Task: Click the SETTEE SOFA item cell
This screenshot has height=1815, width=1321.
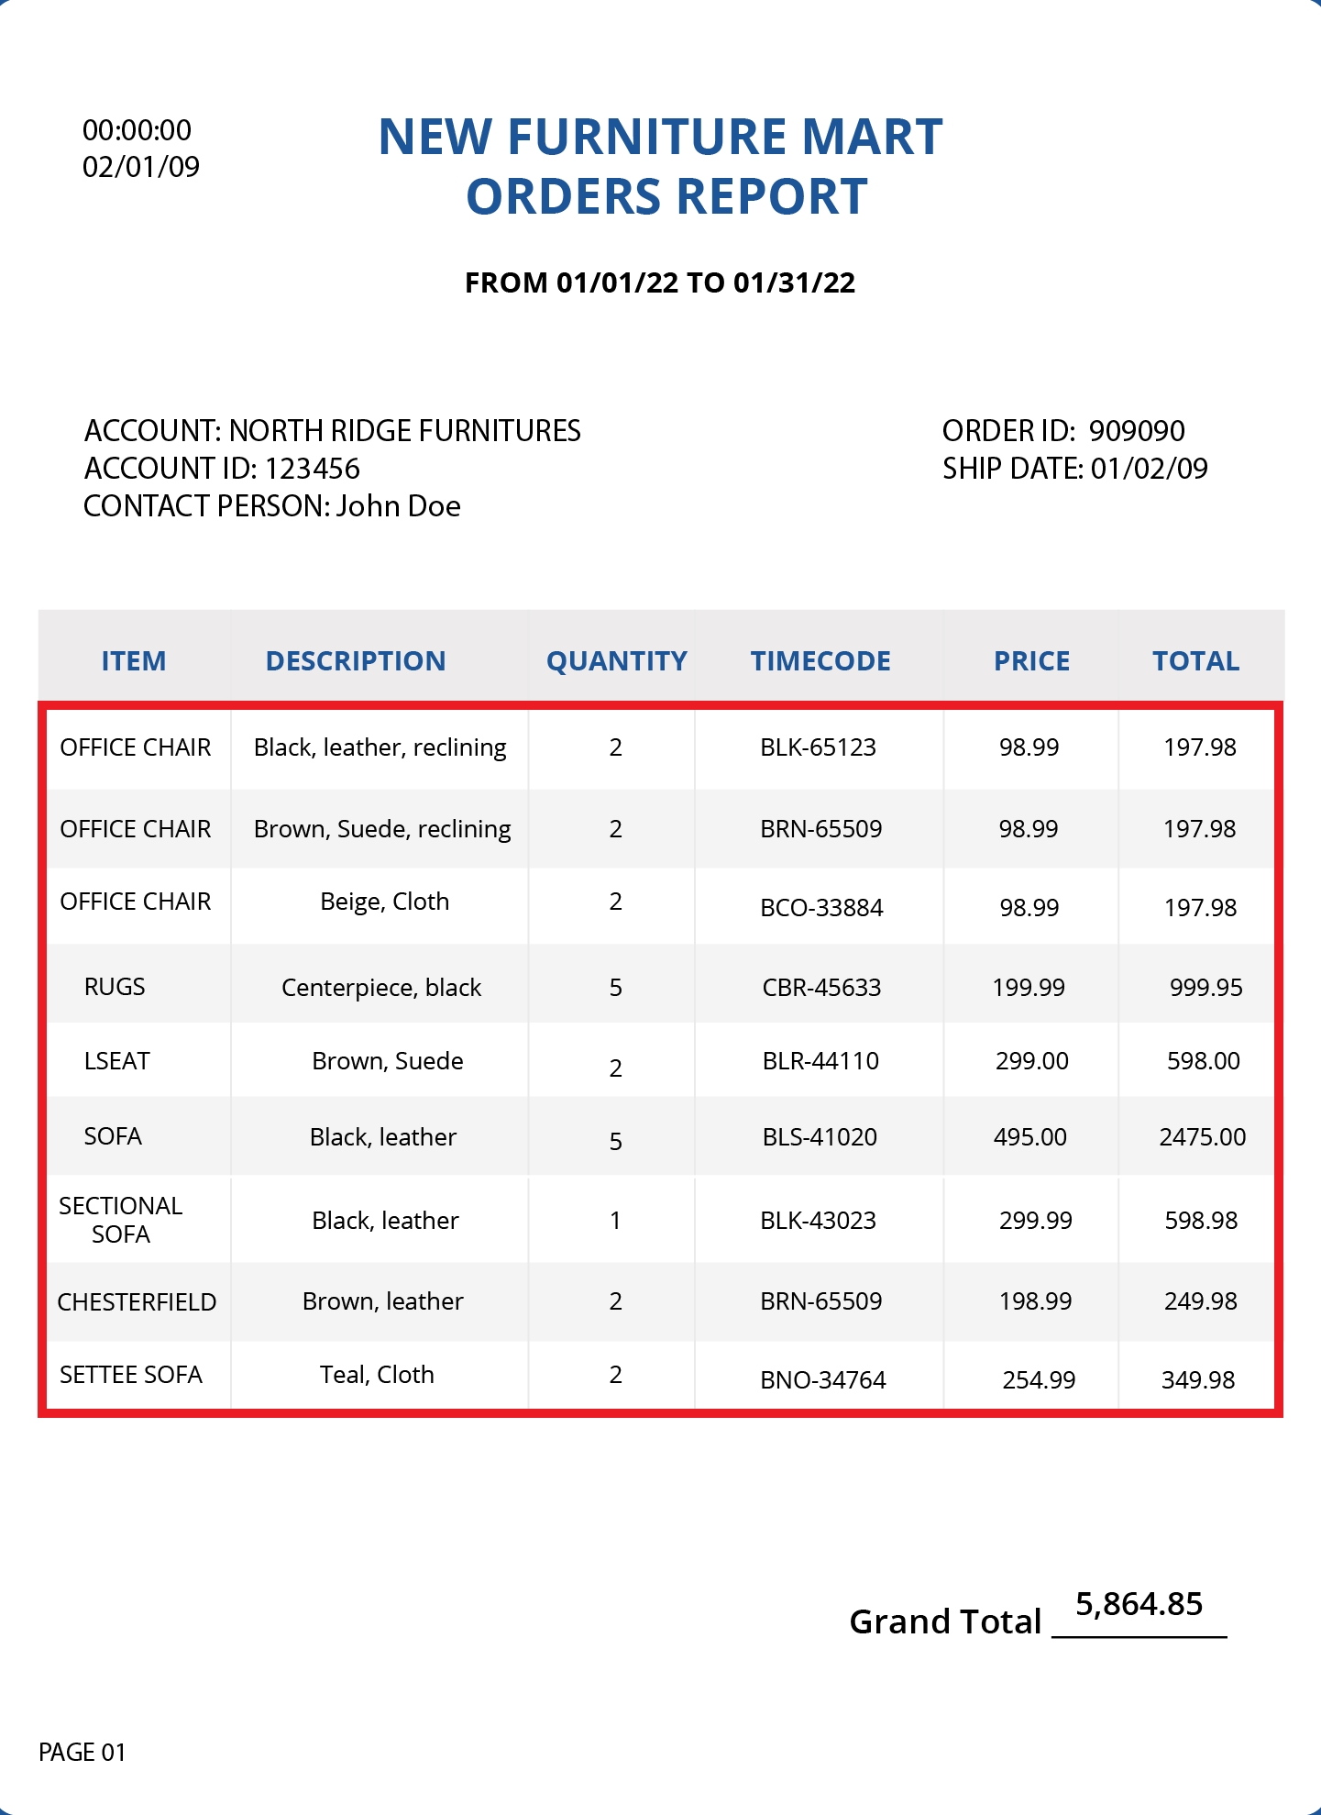Action: (x=131, y=1375)
